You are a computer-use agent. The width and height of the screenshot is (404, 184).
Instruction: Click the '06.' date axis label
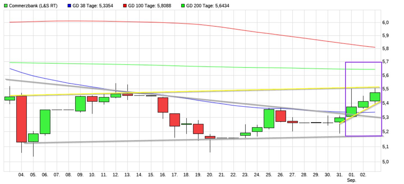click(x=45, y=175)
